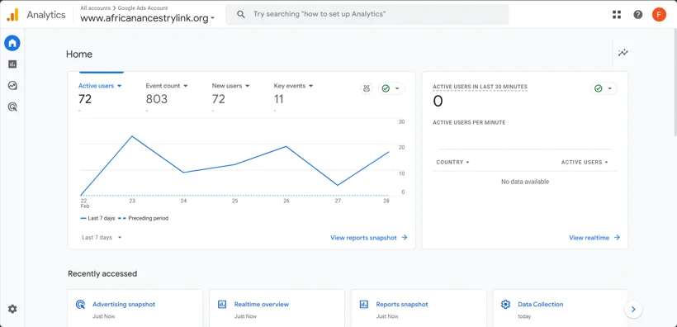Open the Google apps grid icon
Screen dimensions: 677x327
coord(617,15)
